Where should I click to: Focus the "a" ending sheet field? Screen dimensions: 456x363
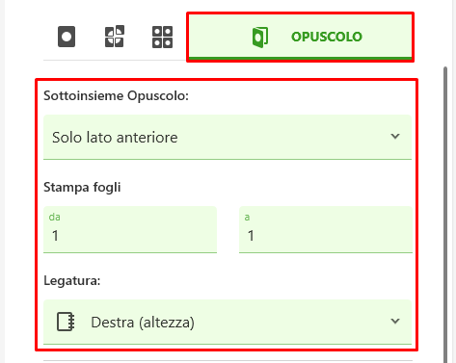pos(326,229)
